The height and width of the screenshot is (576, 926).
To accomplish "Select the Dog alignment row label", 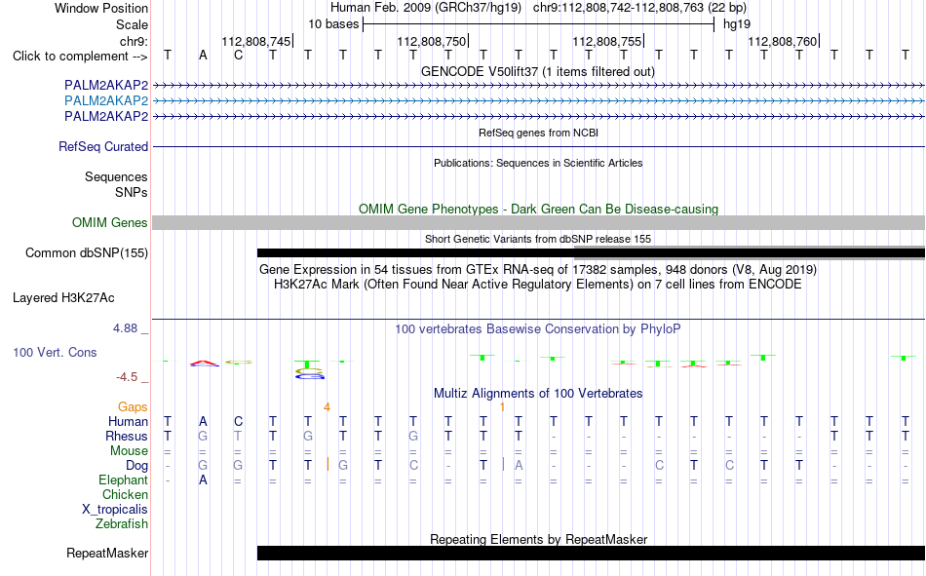I will pos(136,466).
